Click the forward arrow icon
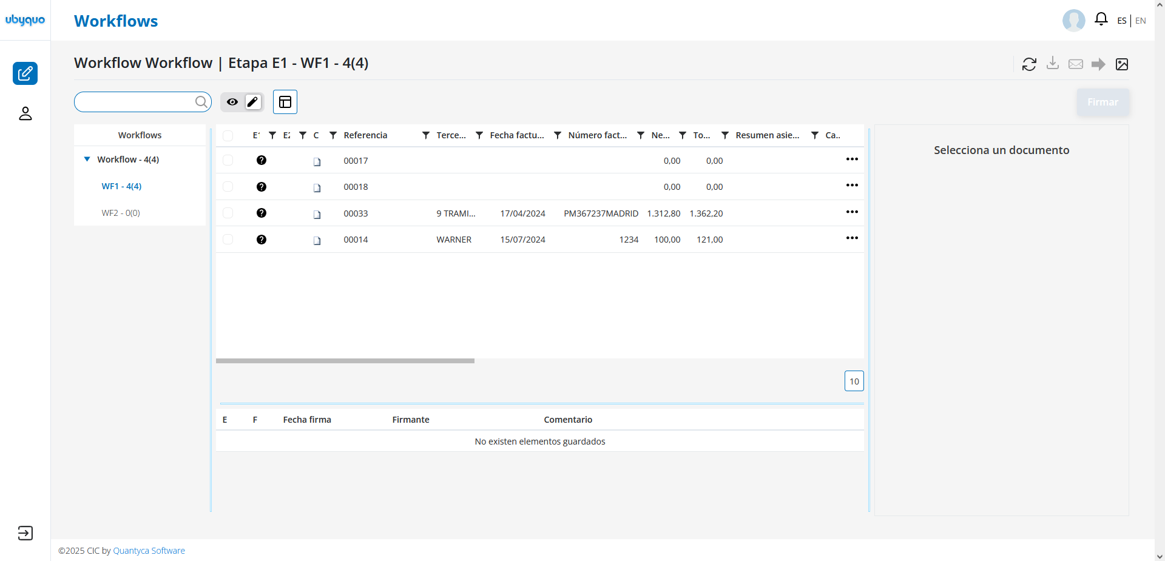 point(1098,64)
